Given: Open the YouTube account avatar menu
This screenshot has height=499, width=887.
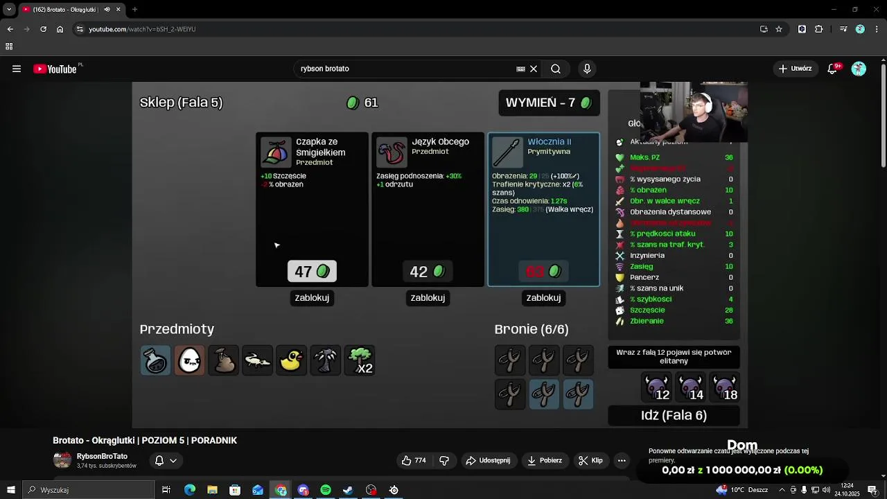Looking at the screenshot, I should click(x=859, y=69).
